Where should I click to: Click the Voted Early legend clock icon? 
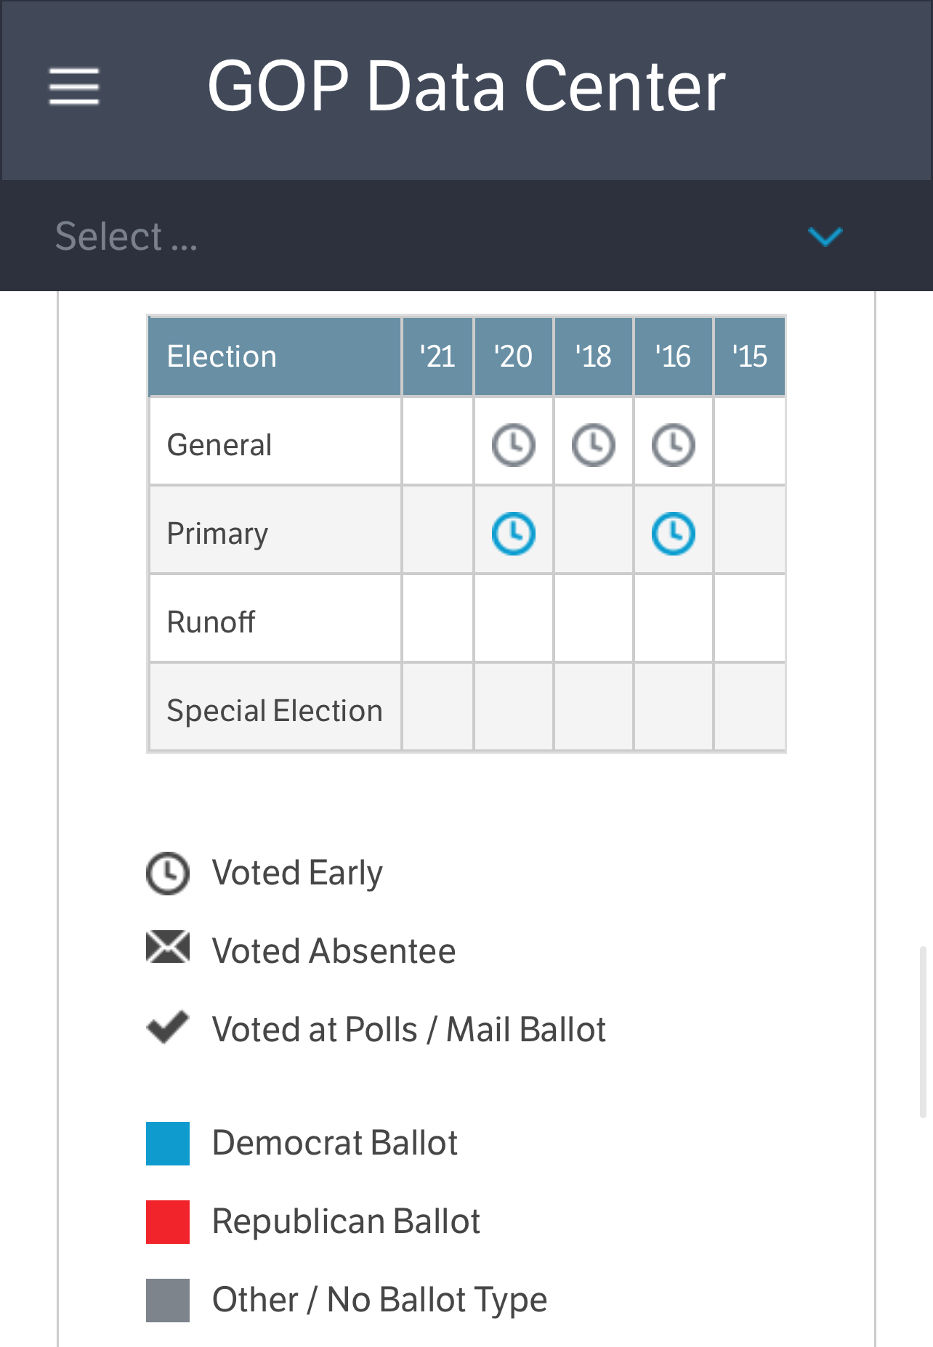pos(168,873)
